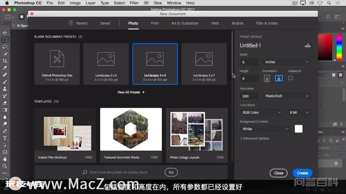
Task: Open macOS Spotlight search icon
Action: pos(329,3)
